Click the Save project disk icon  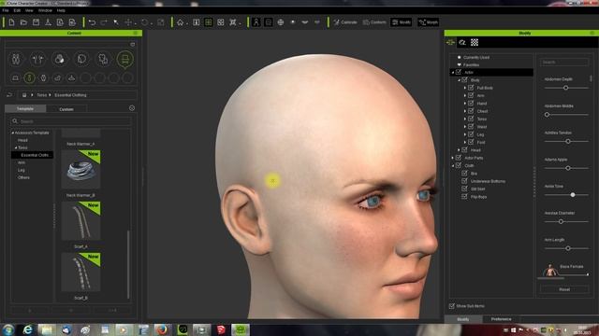tap(36, 22)
